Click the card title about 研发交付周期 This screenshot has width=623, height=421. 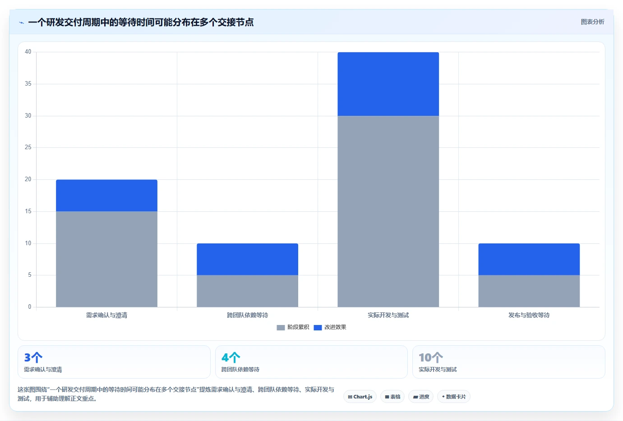(x=141, y=22)
